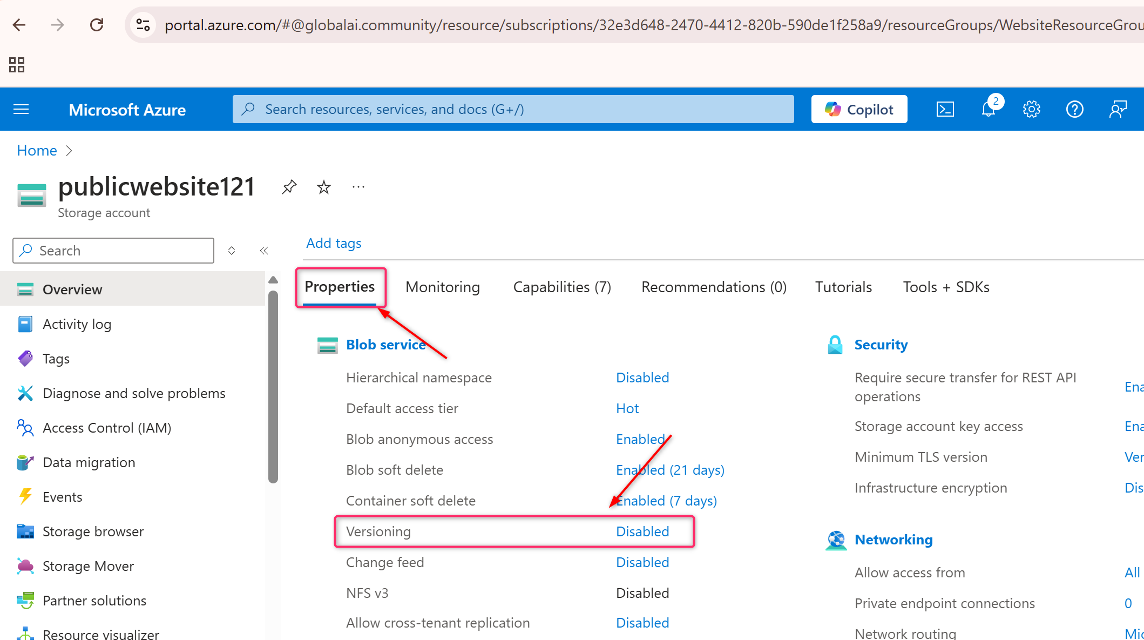Launch Cloud Shell from the top bar
Screen dimensions: 1144x640
[945, 110]
